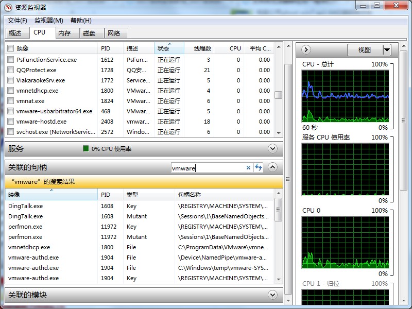Expand the graph panel with the arrow icon
The image size is (412, 309).
[305, 49]
